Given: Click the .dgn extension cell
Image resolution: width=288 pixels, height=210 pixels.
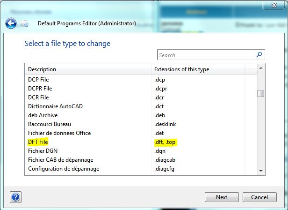Looking at the screenshot, I should (160, 151).
